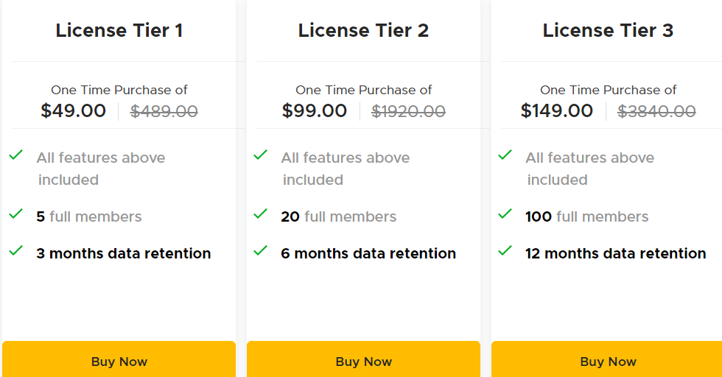Select the 'License Tier 2' title
Image resolution: width=722 pixels, height=377 pixels.
[363, 30]
